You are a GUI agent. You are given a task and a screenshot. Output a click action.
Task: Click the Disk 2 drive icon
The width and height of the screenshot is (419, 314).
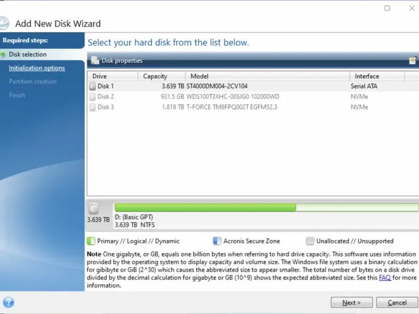[93, 96]
